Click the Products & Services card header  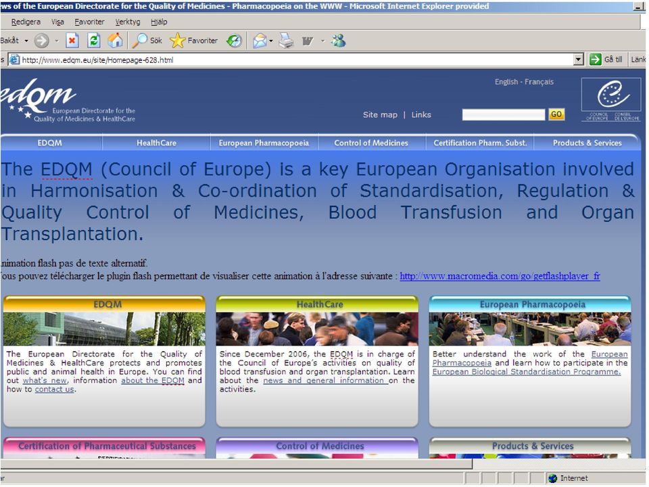tap(530, 446)
